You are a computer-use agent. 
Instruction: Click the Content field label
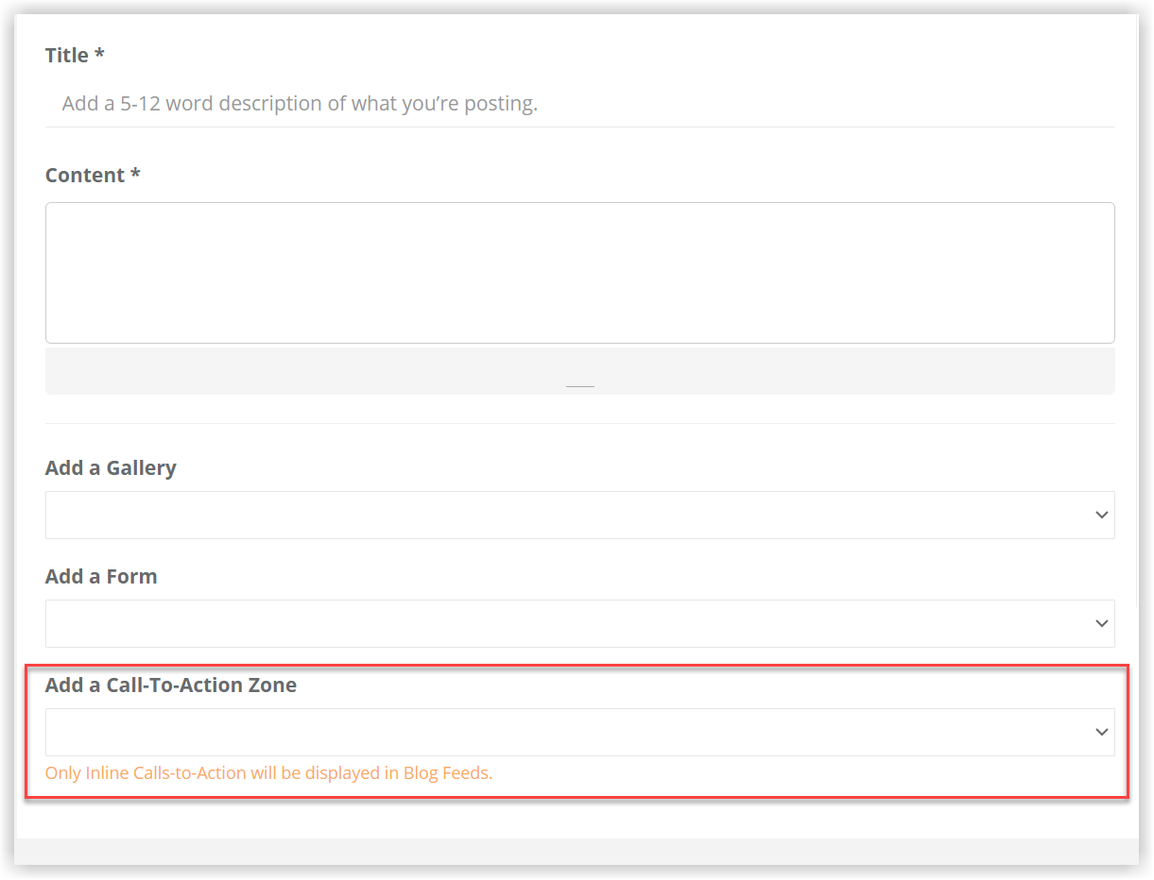pyautogui.click(x=93, y=176)
